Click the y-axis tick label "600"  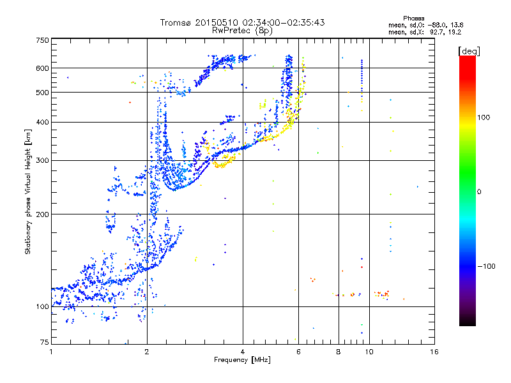pos(42,68)
